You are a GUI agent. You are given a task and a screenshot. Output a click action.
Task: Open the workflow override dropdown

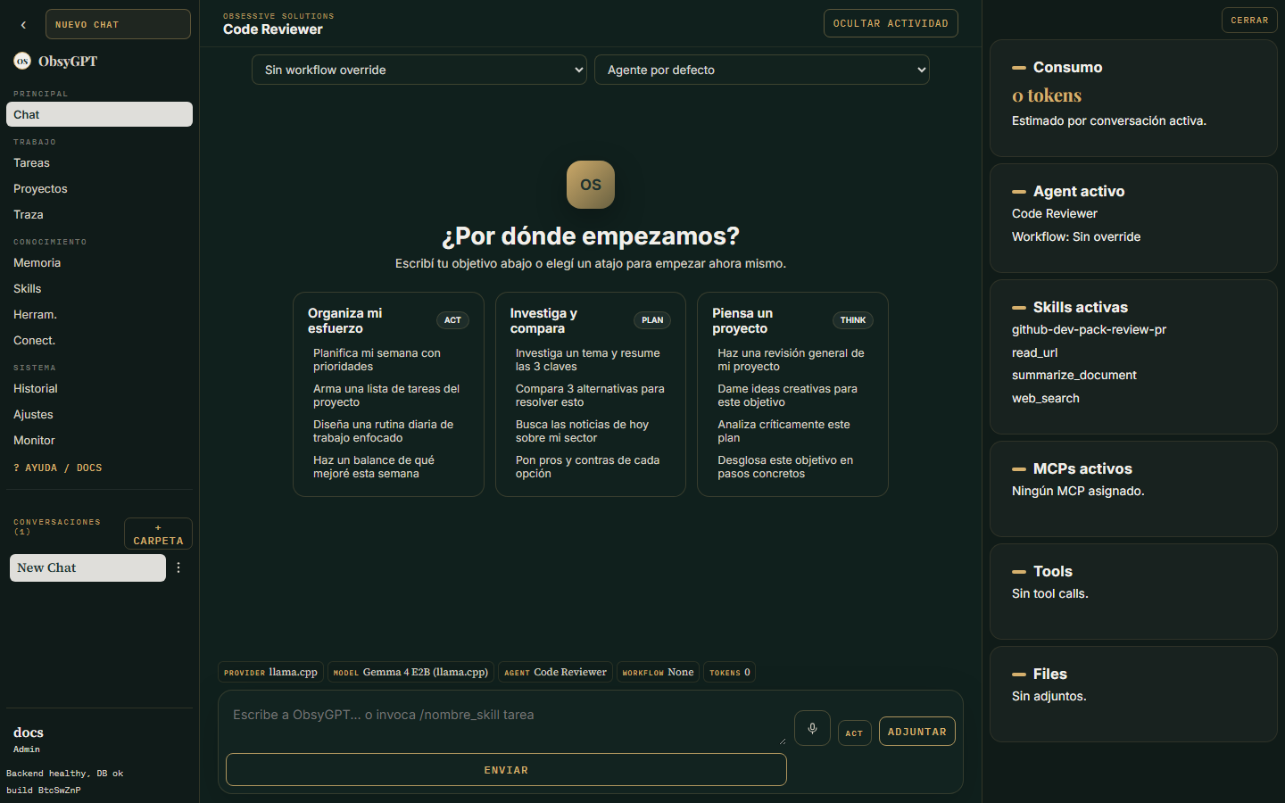[419, 70]
